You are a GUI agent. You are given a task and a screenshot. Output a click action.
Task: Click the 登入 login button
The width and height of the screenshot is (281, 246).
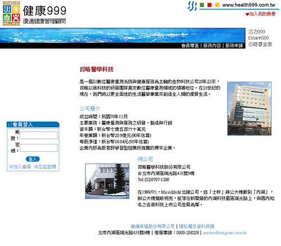coord(33,159)
